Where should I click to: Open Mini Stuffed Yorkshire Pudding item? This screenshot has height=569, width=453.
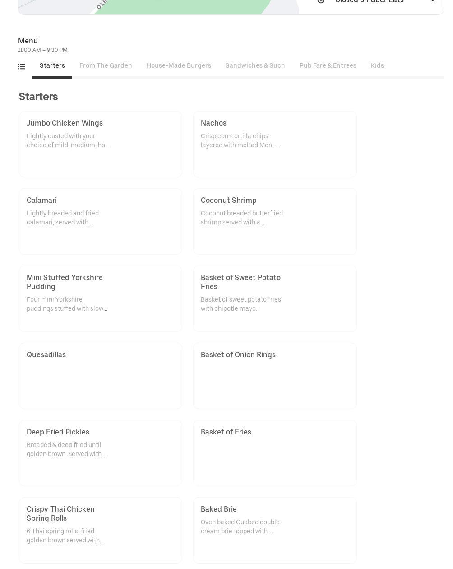pos(101,299)
